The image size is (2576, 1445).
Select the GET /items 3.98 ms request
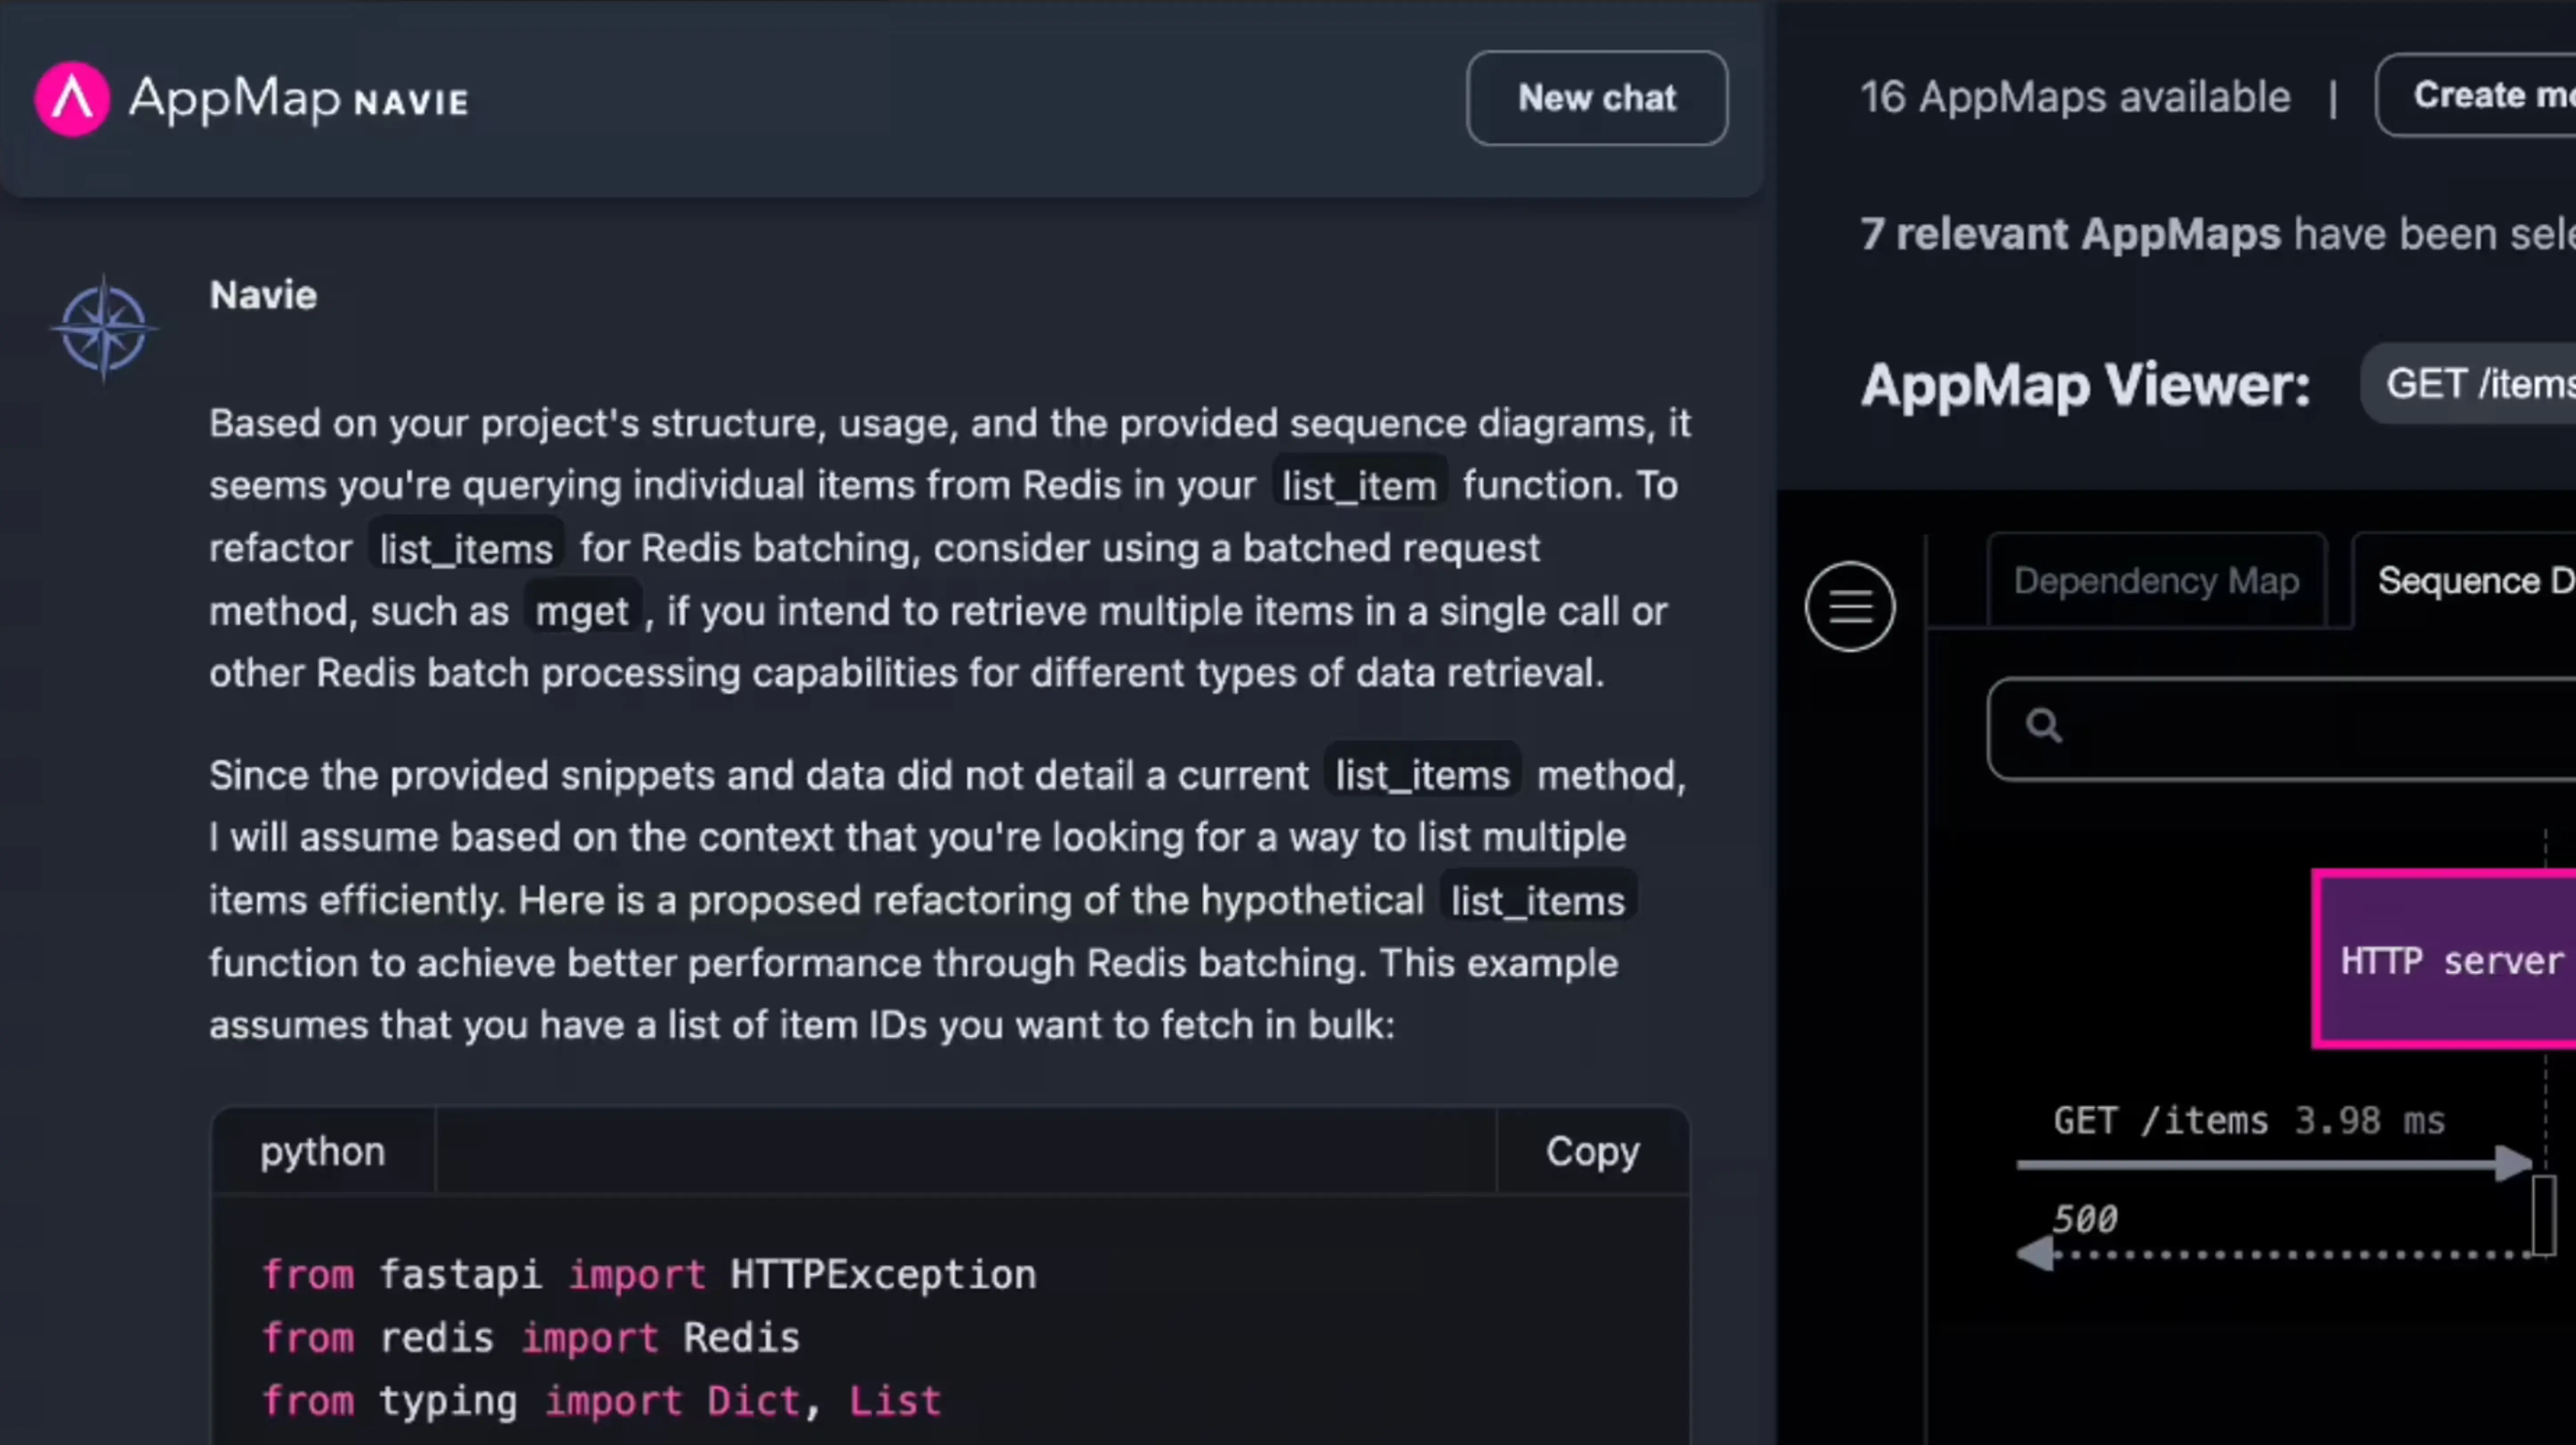(2249, 1121)
